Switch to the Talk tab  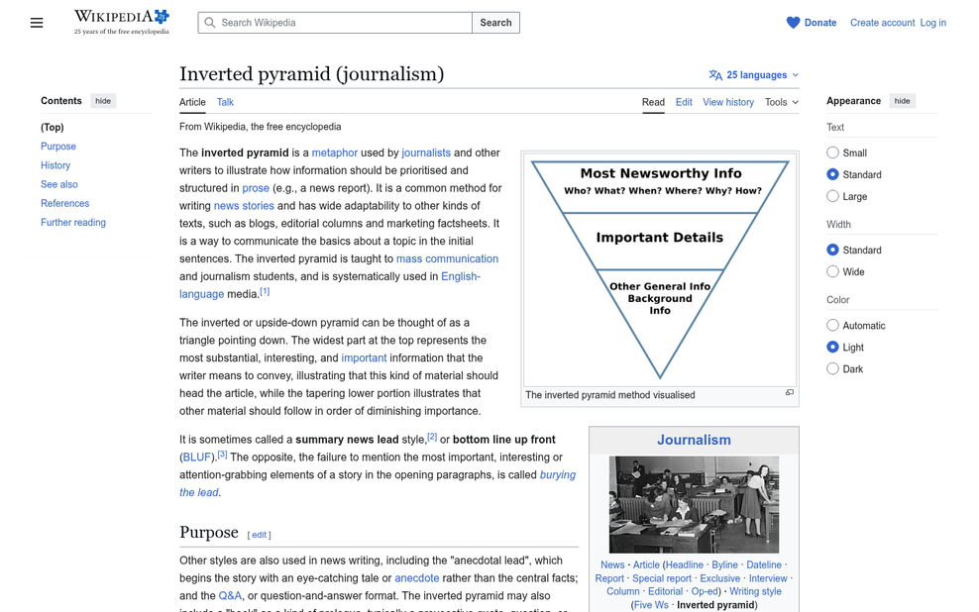coord(225,102)
